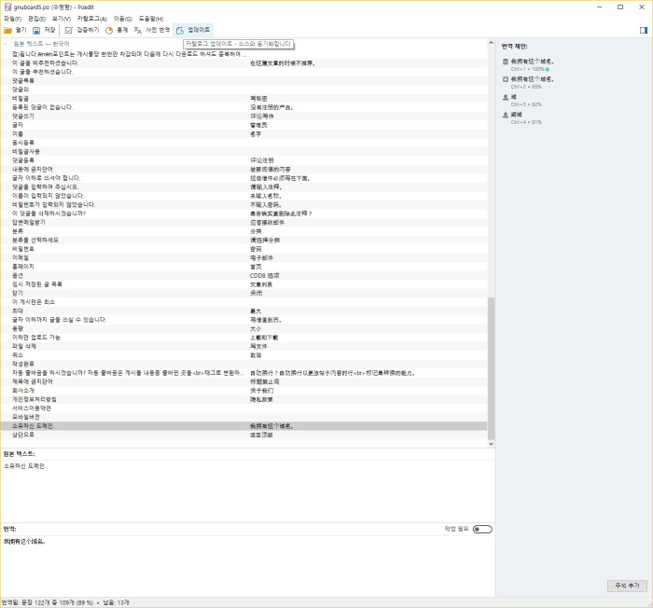653x608 pixels.
Task: Toggle the Needs Work (작업 필요) switch
Action: click(481, 529)
